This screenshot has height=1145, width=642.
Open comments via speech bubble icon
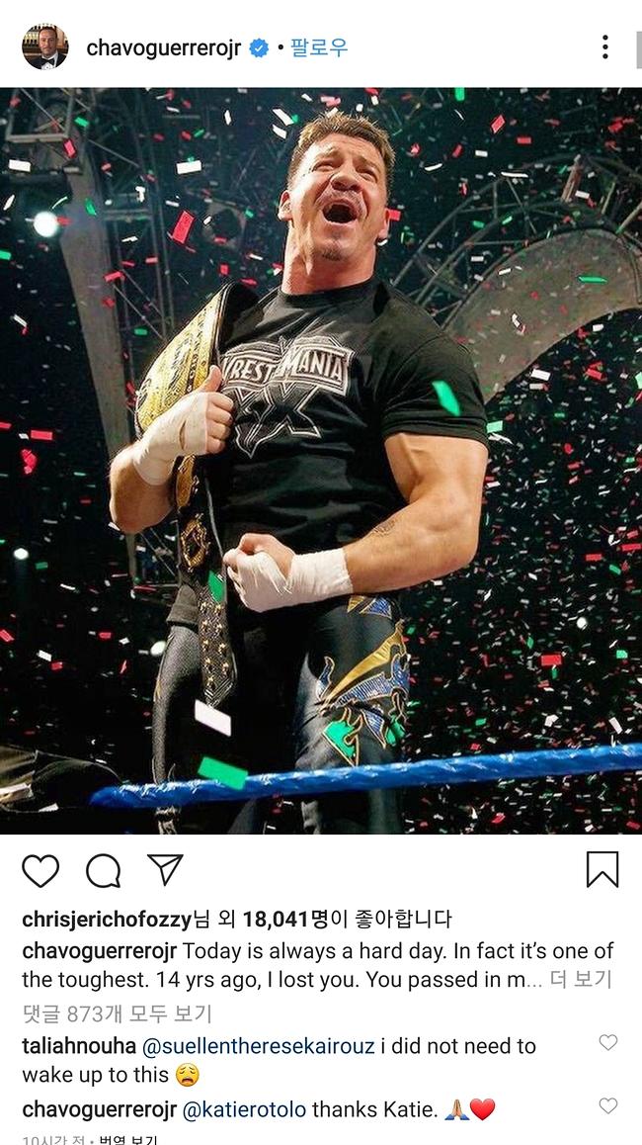[103, 870]
